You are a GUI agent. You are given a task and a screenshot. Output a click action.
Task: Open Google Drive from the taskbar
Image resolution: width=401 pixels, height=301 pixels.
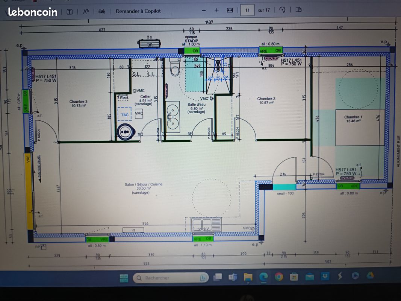370,275
